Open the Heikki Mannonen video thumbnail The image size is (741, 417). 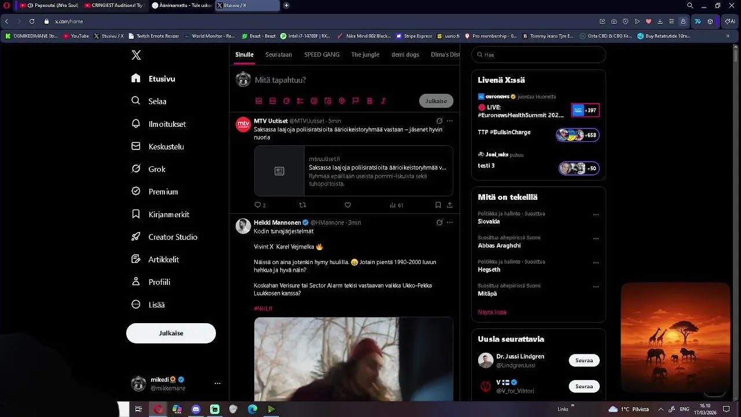pyautogui.click(x=354, y=359)
